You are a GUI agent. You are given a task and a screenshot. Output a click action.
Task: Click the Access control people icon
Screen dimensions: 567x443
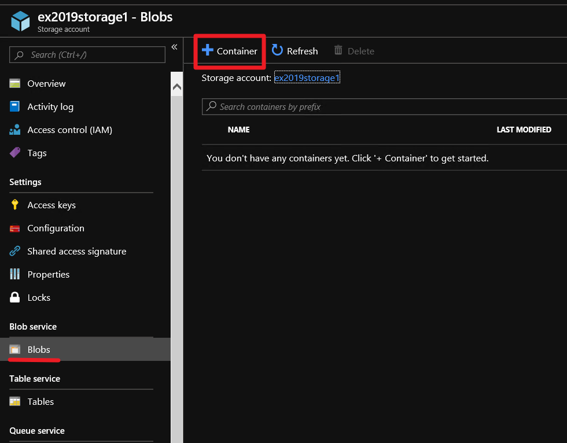click(x=15, y=130)
